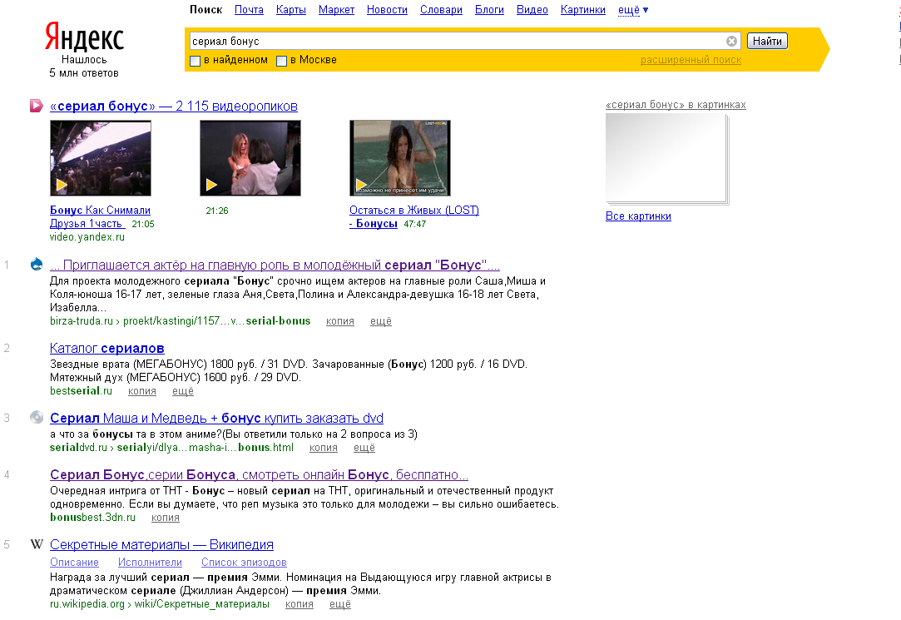Open the "Все картинки" link
The image size is (901, 620).
(638, 216)
